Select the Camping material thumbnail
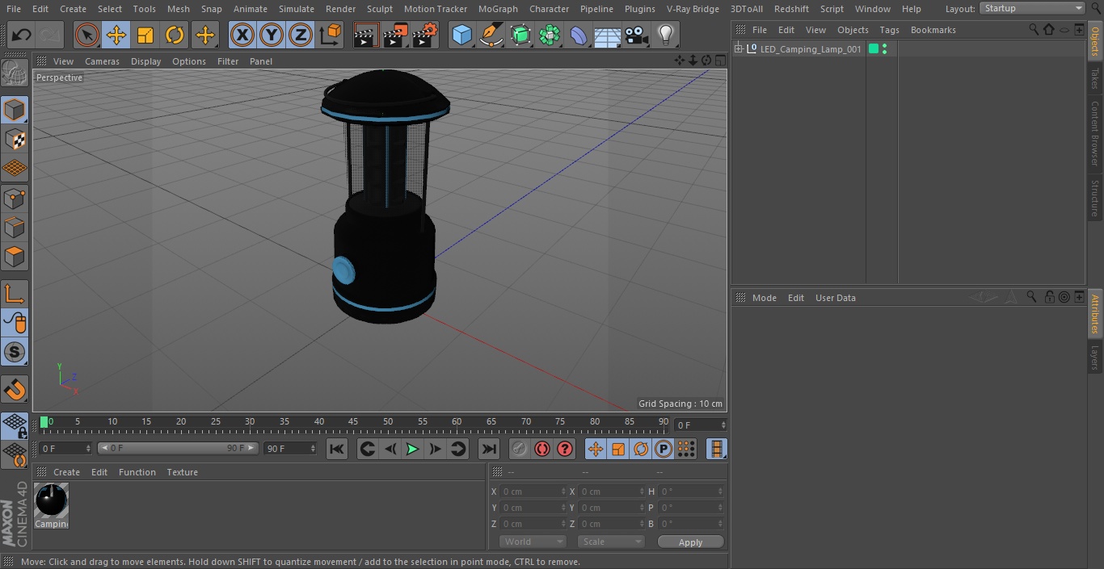The height and width of the screenshot is (569, 1104). 52,506
